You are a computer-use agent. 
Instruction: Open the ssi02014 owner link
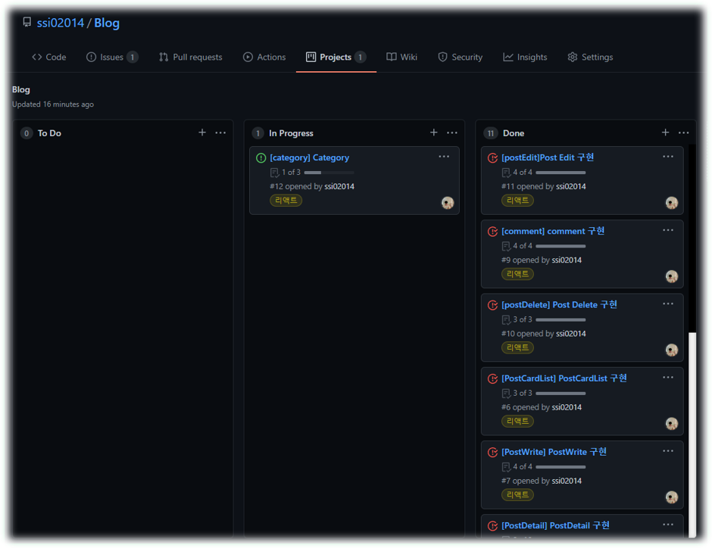click(x=61, y=23)
